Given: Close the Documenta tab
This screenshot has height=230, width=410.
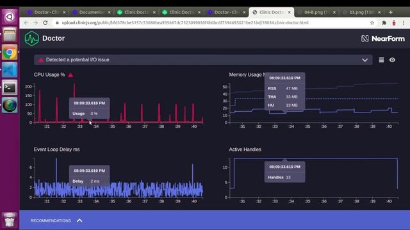Looking at the screenshot, I should click(x=110, y=12).
